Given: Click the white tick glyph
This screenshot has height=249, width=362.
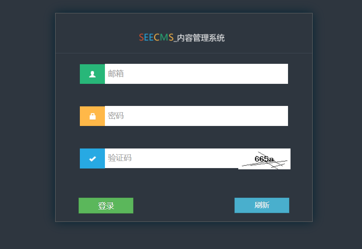Looking at the screenshot, I should [x=92, y=159].
